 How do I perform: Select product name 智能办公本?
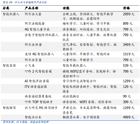pos(33,117)
